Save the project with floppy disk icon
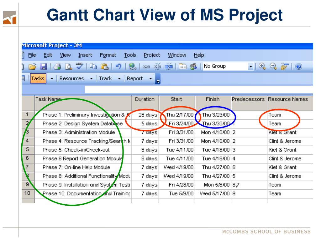 pos(43,67)
